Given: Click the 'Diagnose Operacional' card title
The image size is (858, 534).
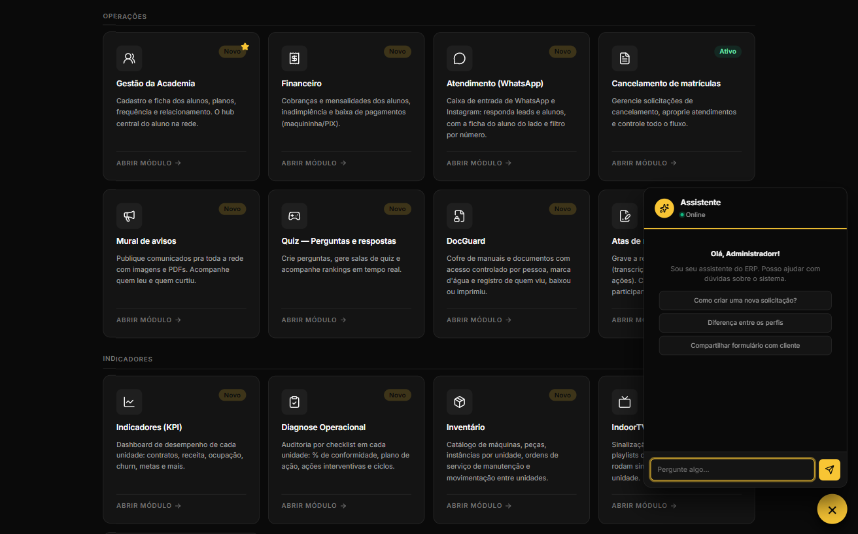Looking at the screenshot, I should tap(324, 427).
